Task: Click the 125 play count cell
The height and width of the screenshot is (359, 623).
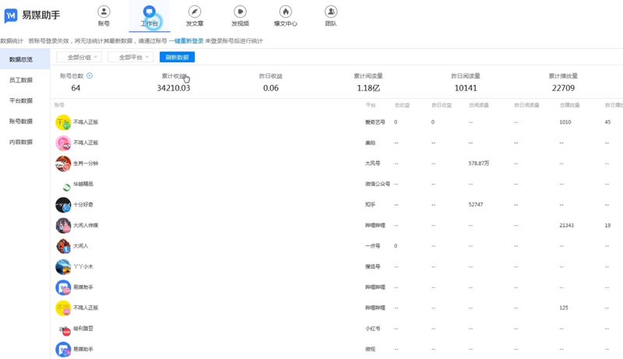Action: 563,308
